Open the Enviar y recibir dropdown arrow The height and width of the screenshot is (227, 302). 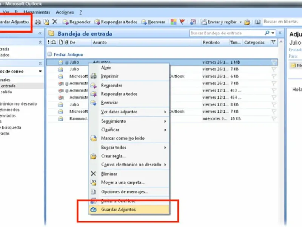[240, 22]
